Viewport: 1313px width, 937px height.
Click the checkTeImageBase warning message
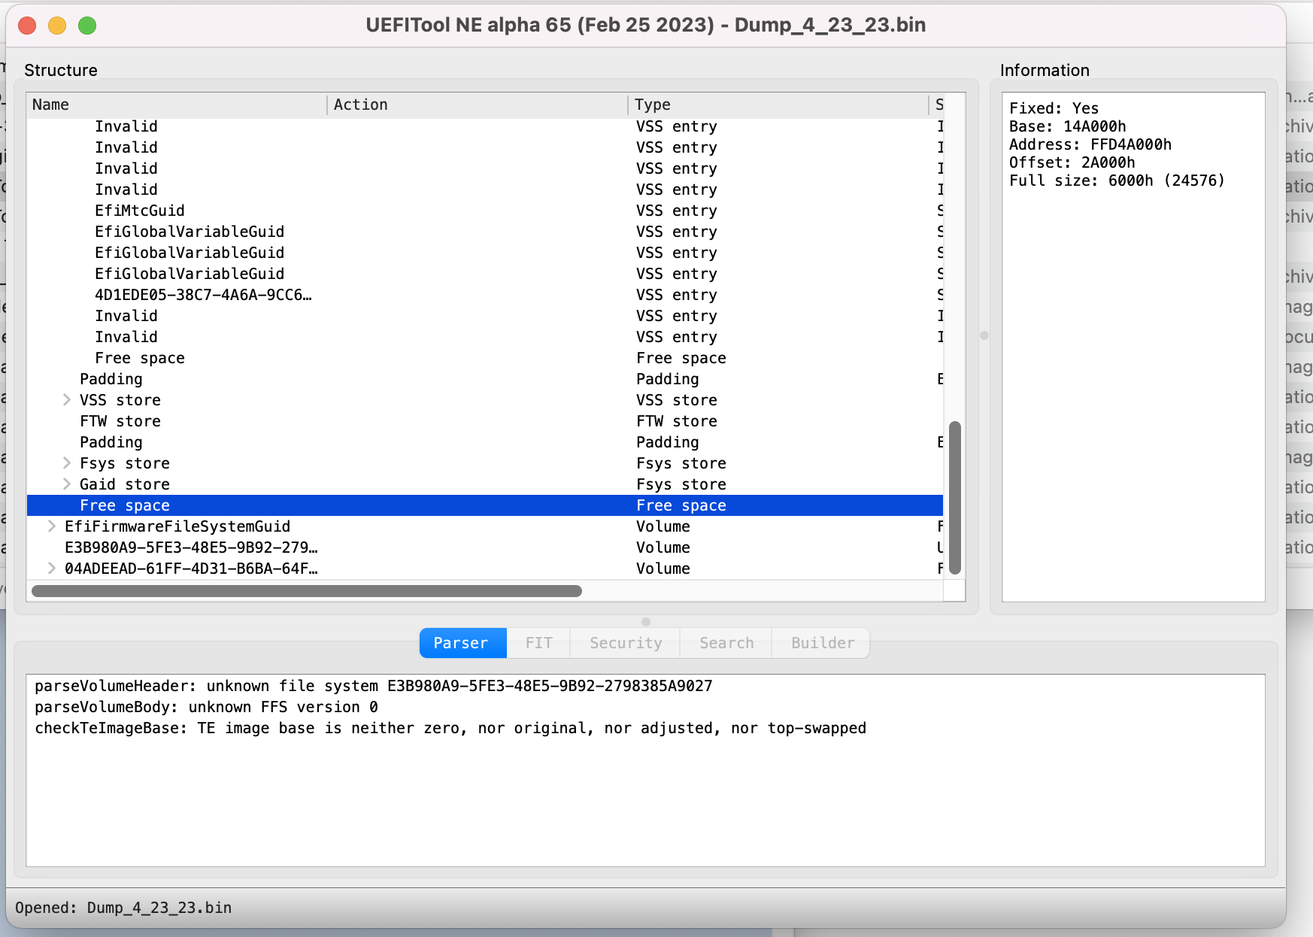pyautogui.click(x=450, y=728)
